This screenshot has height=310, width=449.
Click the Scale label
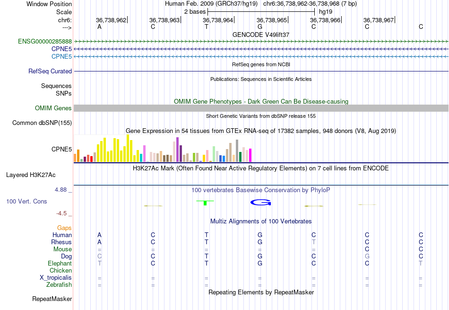(x=64, y=12)
